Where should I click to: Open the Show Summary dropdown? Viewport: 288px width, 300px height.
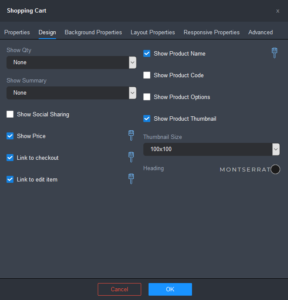[x=71, y=93]
